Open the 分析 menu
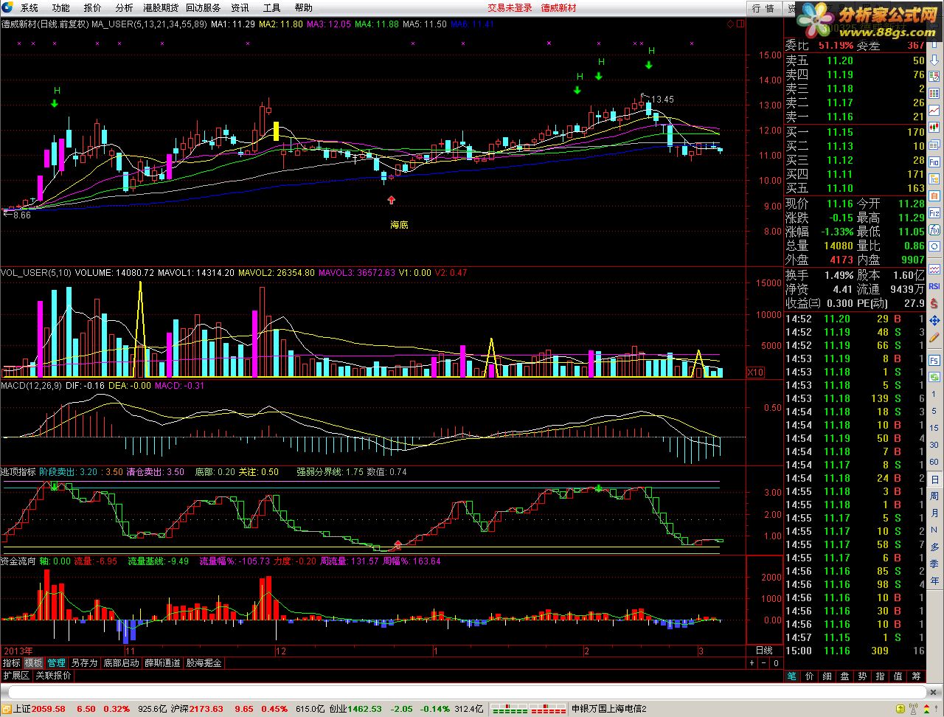The height and width of the screenshot is (717, 944). pyautogui.click(x=125, y=8)
